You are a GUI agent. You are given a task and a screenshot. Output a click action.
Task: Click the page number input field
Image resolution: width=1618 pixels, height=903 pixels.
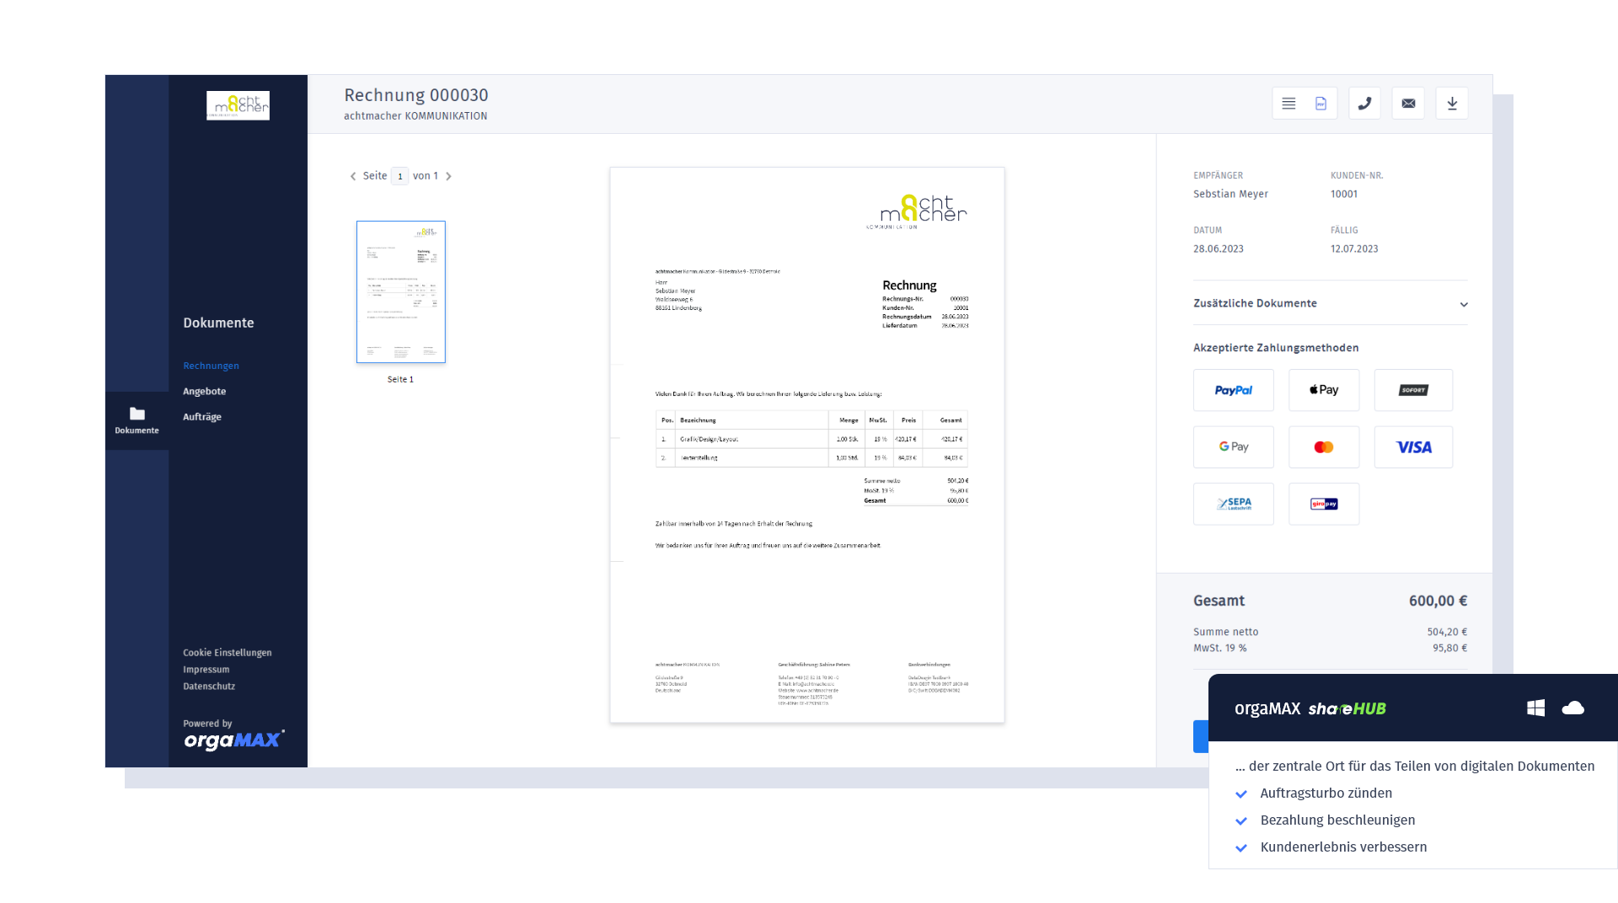tap(399, 176)
